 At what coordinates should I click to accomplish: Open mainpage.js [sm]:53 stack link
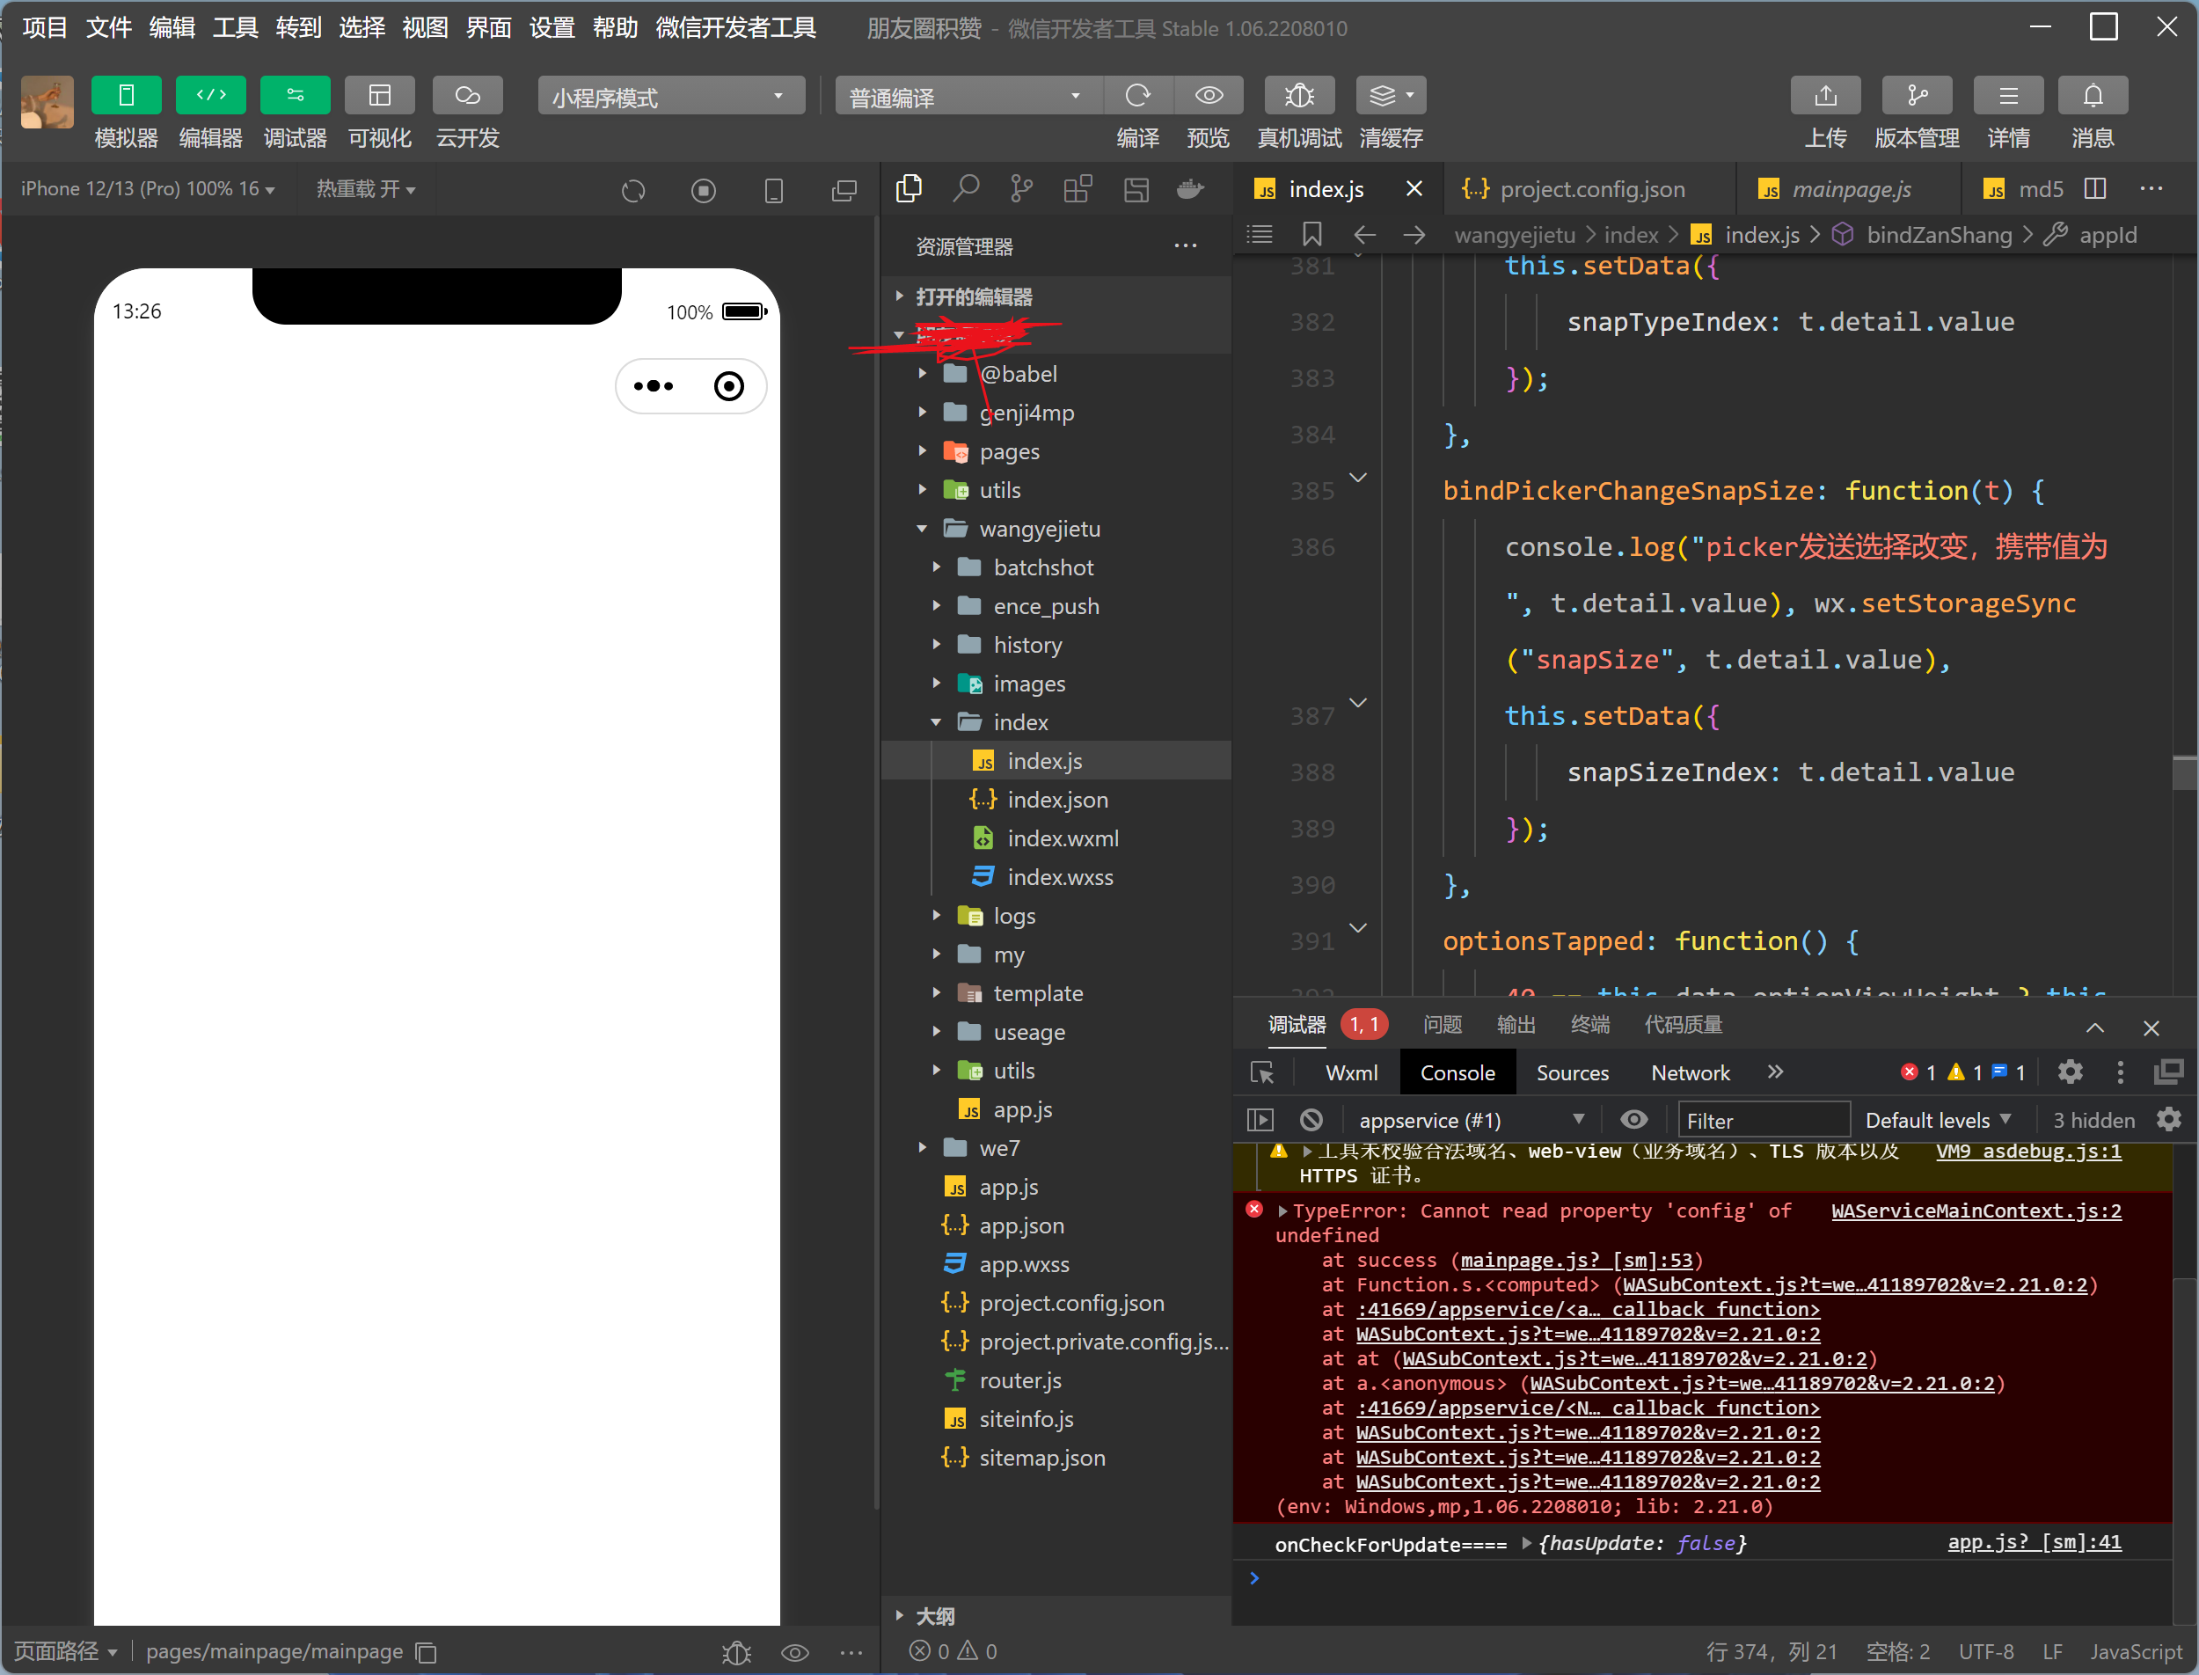(x=1576, y=1261)
